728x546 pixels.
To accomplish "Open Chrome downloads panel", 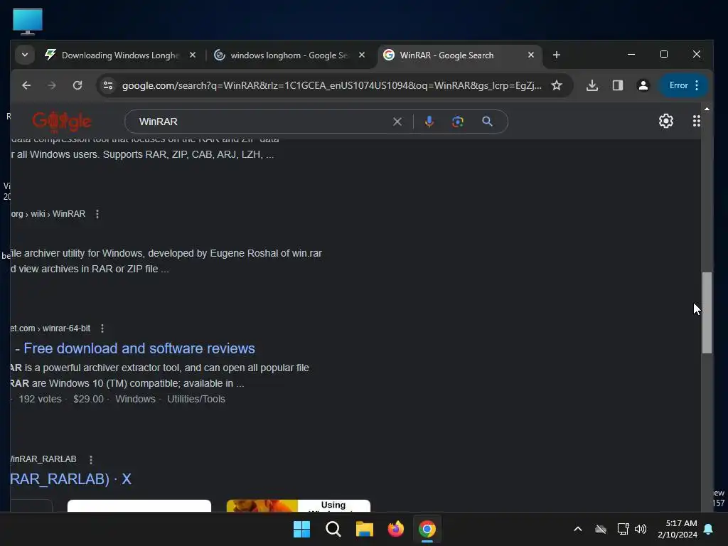I will pos(592,85).
